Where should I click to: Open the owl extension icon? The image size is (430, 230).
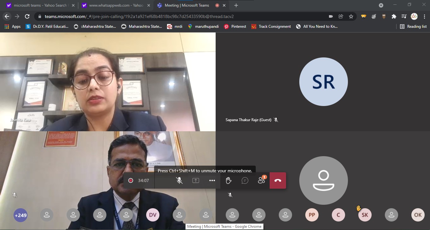point(384,16)
